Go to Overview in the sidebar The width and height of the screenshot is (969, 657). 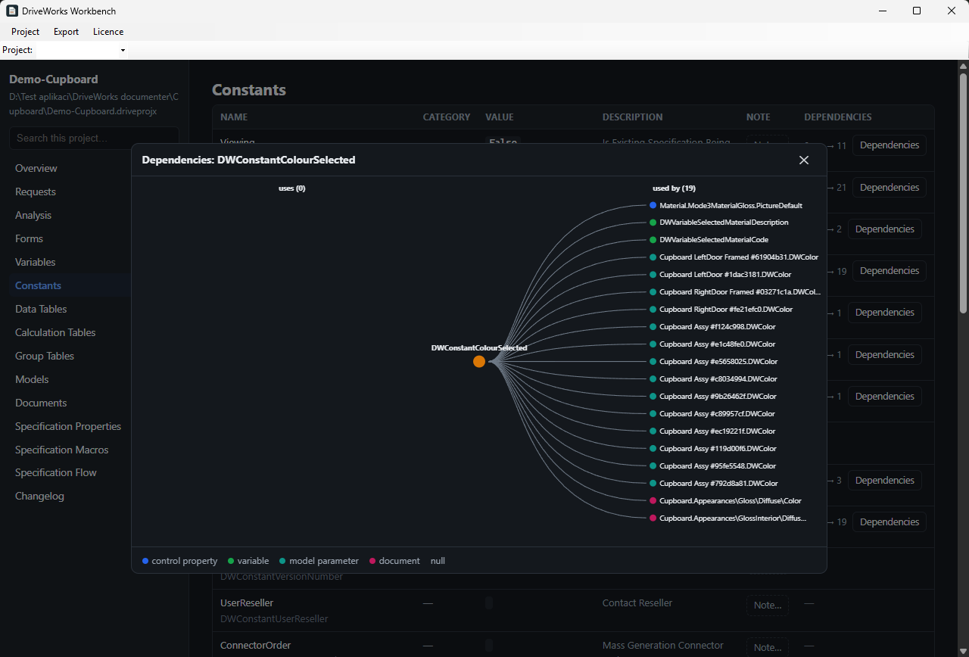pos(36,168)
